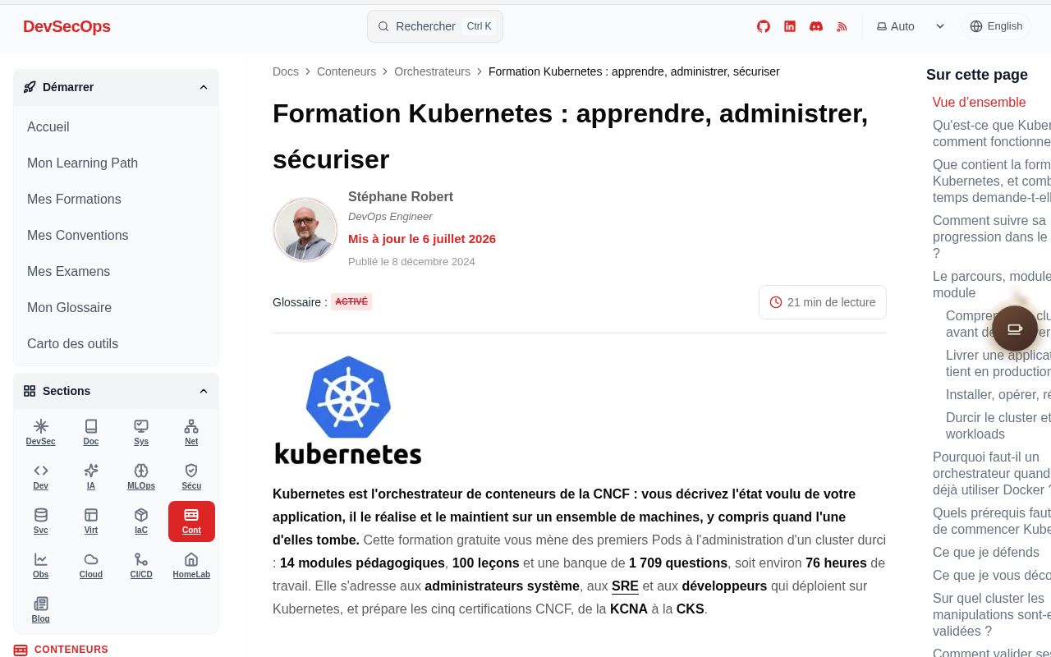This screenshot has height=657, width=1051.
Task: Open the Sys section icon
Action: click(141, 432)
